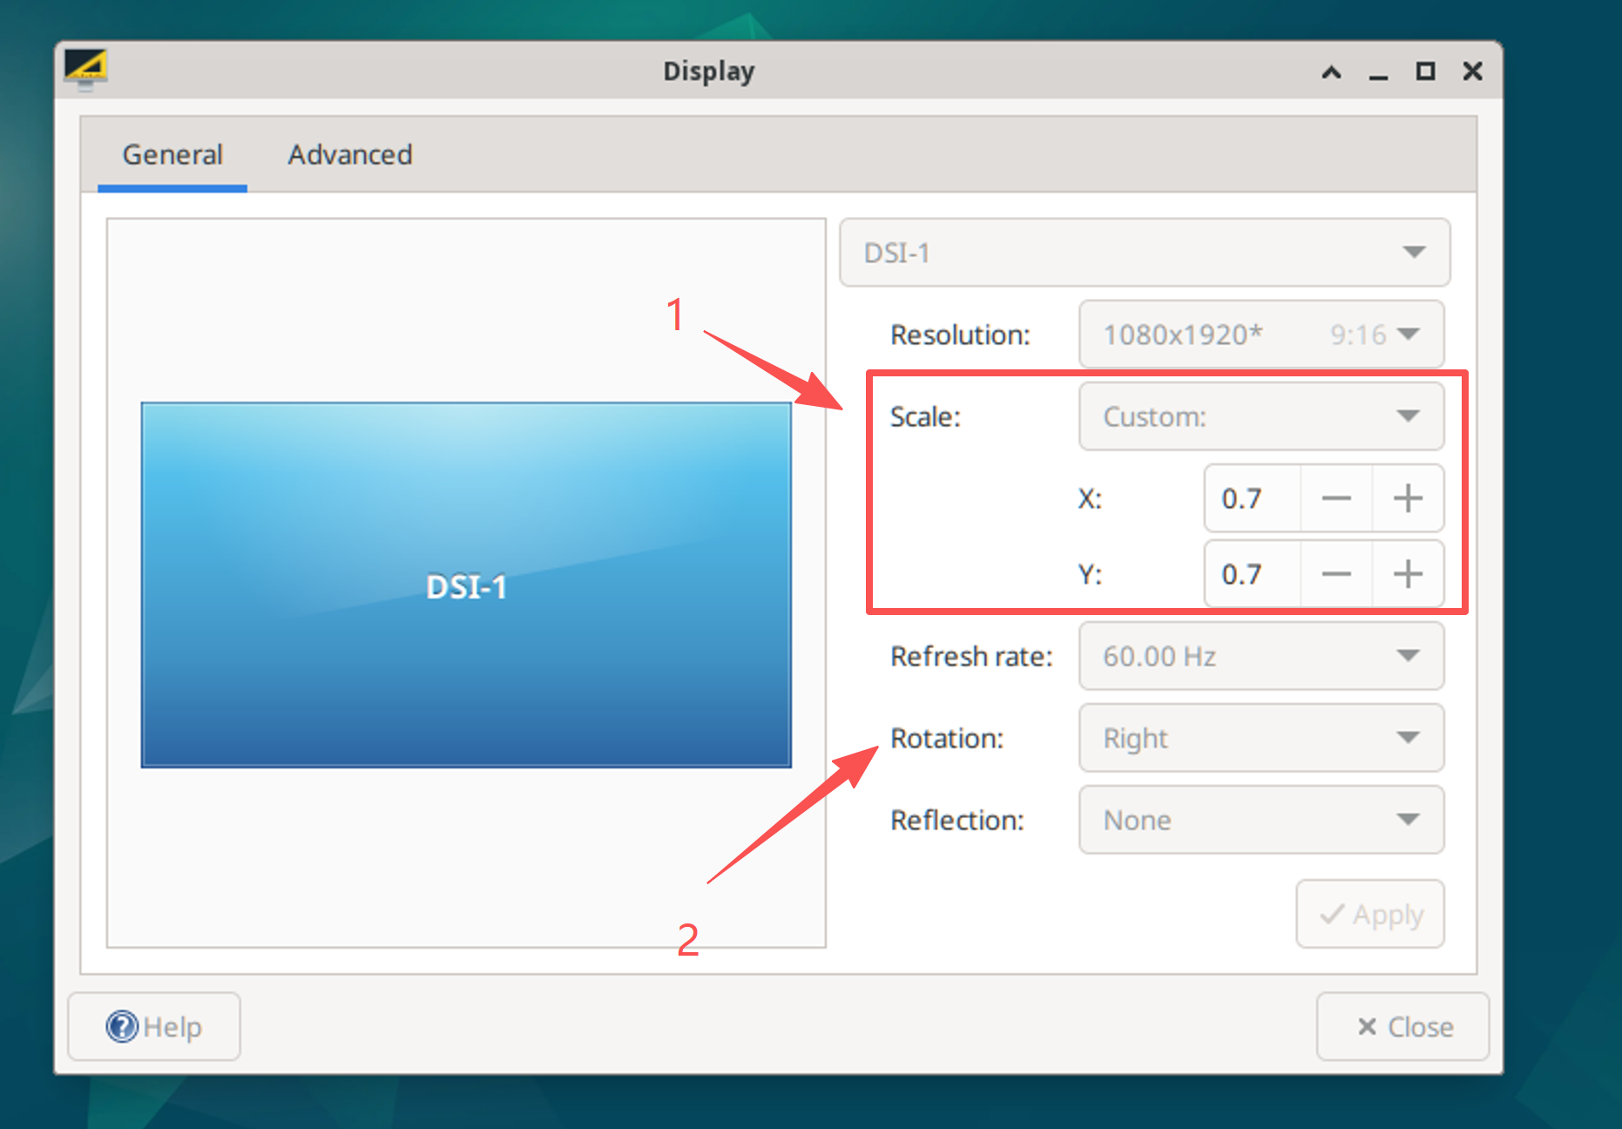Screen dimensions: 1622x1129
Task: Select the DSI-1 monitor preview
Action: pyautogui.click(x=466, y=585)
